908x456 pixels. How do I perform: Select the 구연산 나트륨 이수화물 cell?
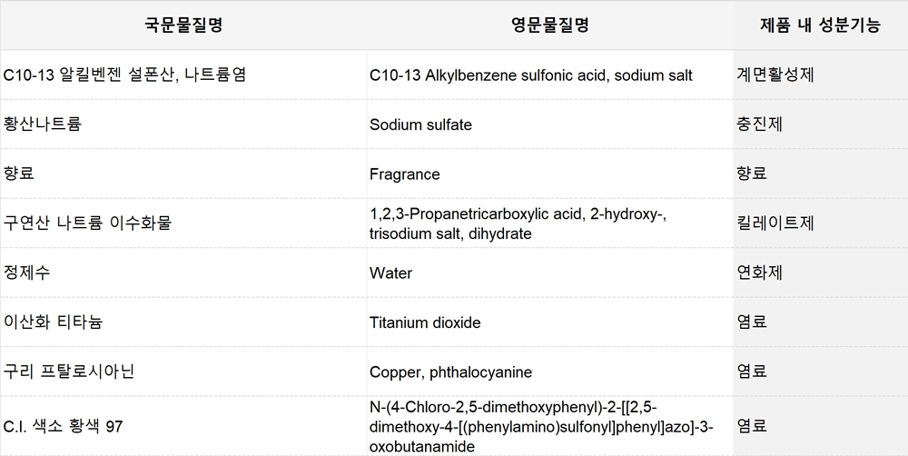183,223
